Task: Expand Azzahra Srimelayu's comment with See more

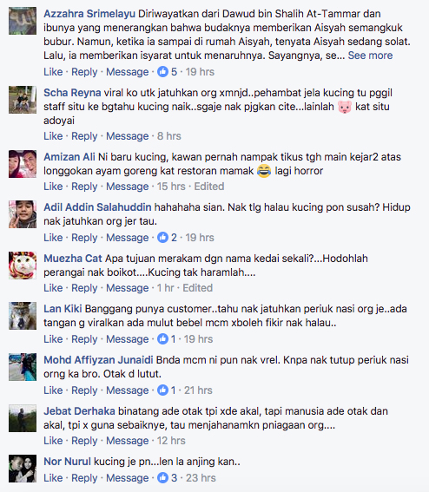Action: click(370, 56)
